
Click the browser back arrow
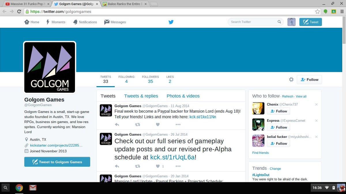click(4, 11)
